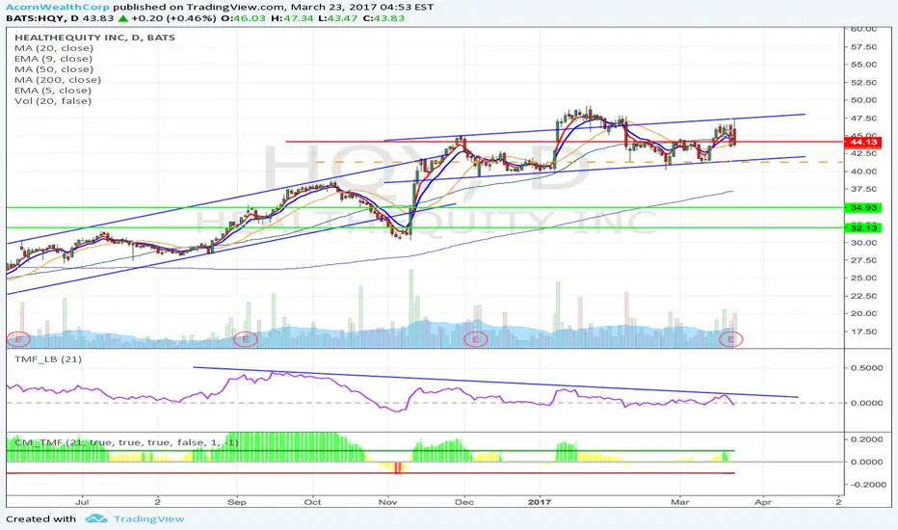Image resolution: width=898 pixels, height=530 pixels.
Task: Click the green up-triangle price change icon
Action: coord(122,18)
